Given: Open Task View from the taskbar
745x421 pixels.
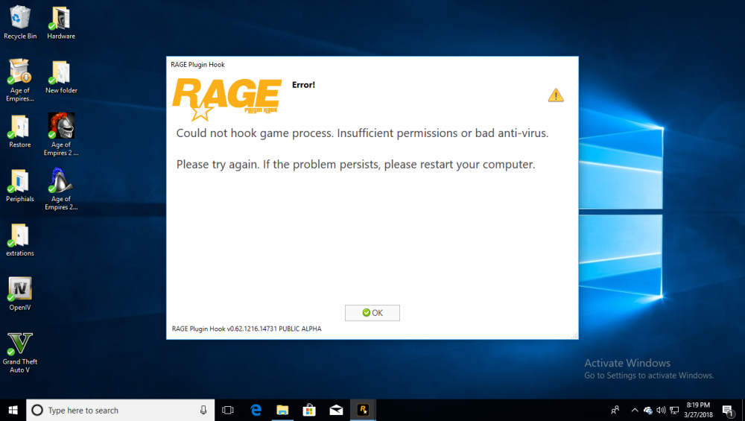Looking at the screenshot, I should pos(227,410).
